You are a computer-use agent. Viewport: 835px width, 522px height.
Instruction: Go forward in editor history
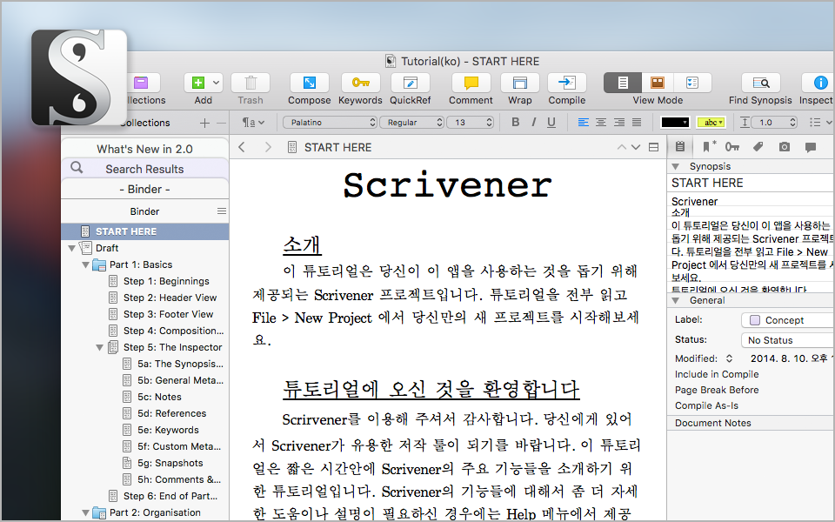[x=268, y=147]
